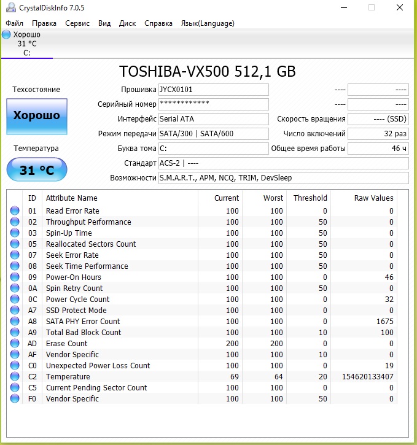Click the status orb for Spin Retry Count
This screenshot has width=417, height=445.
(15, 288)
